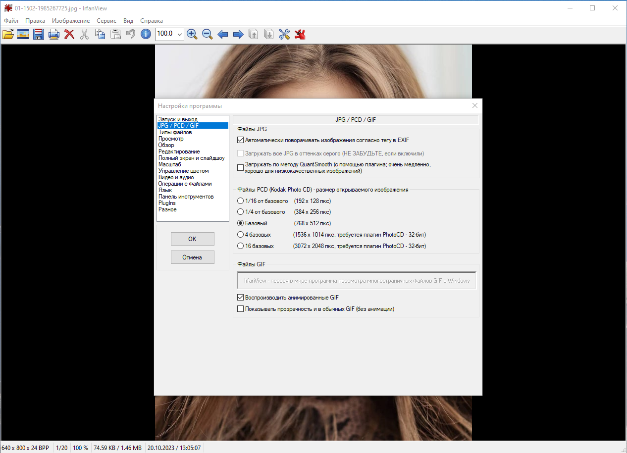Open the slideshow filmstrip icon

[x=23, y=34]
